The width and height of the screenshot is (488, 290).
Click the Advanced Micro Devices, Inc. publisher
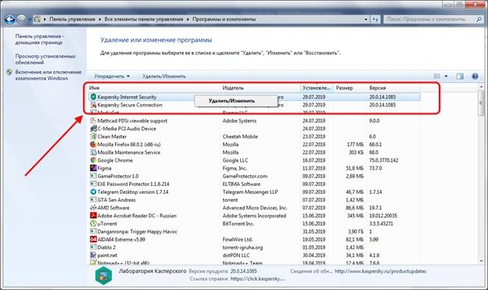click(255, 208)
